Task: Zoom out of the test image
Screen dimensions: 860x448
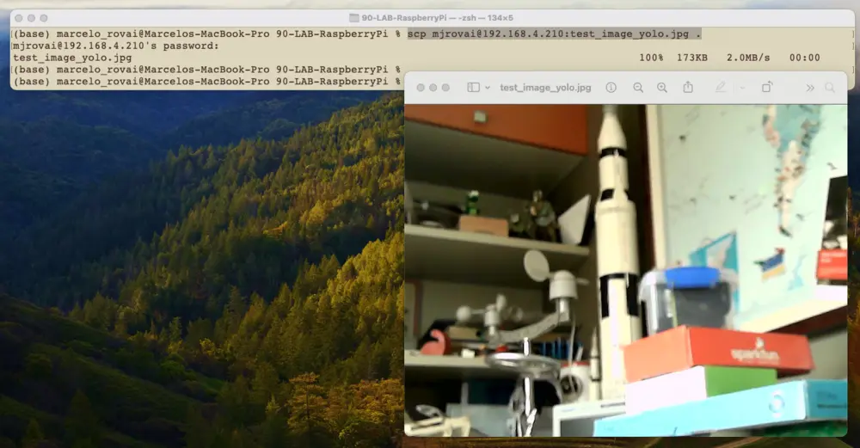Action: coord(638,88)
